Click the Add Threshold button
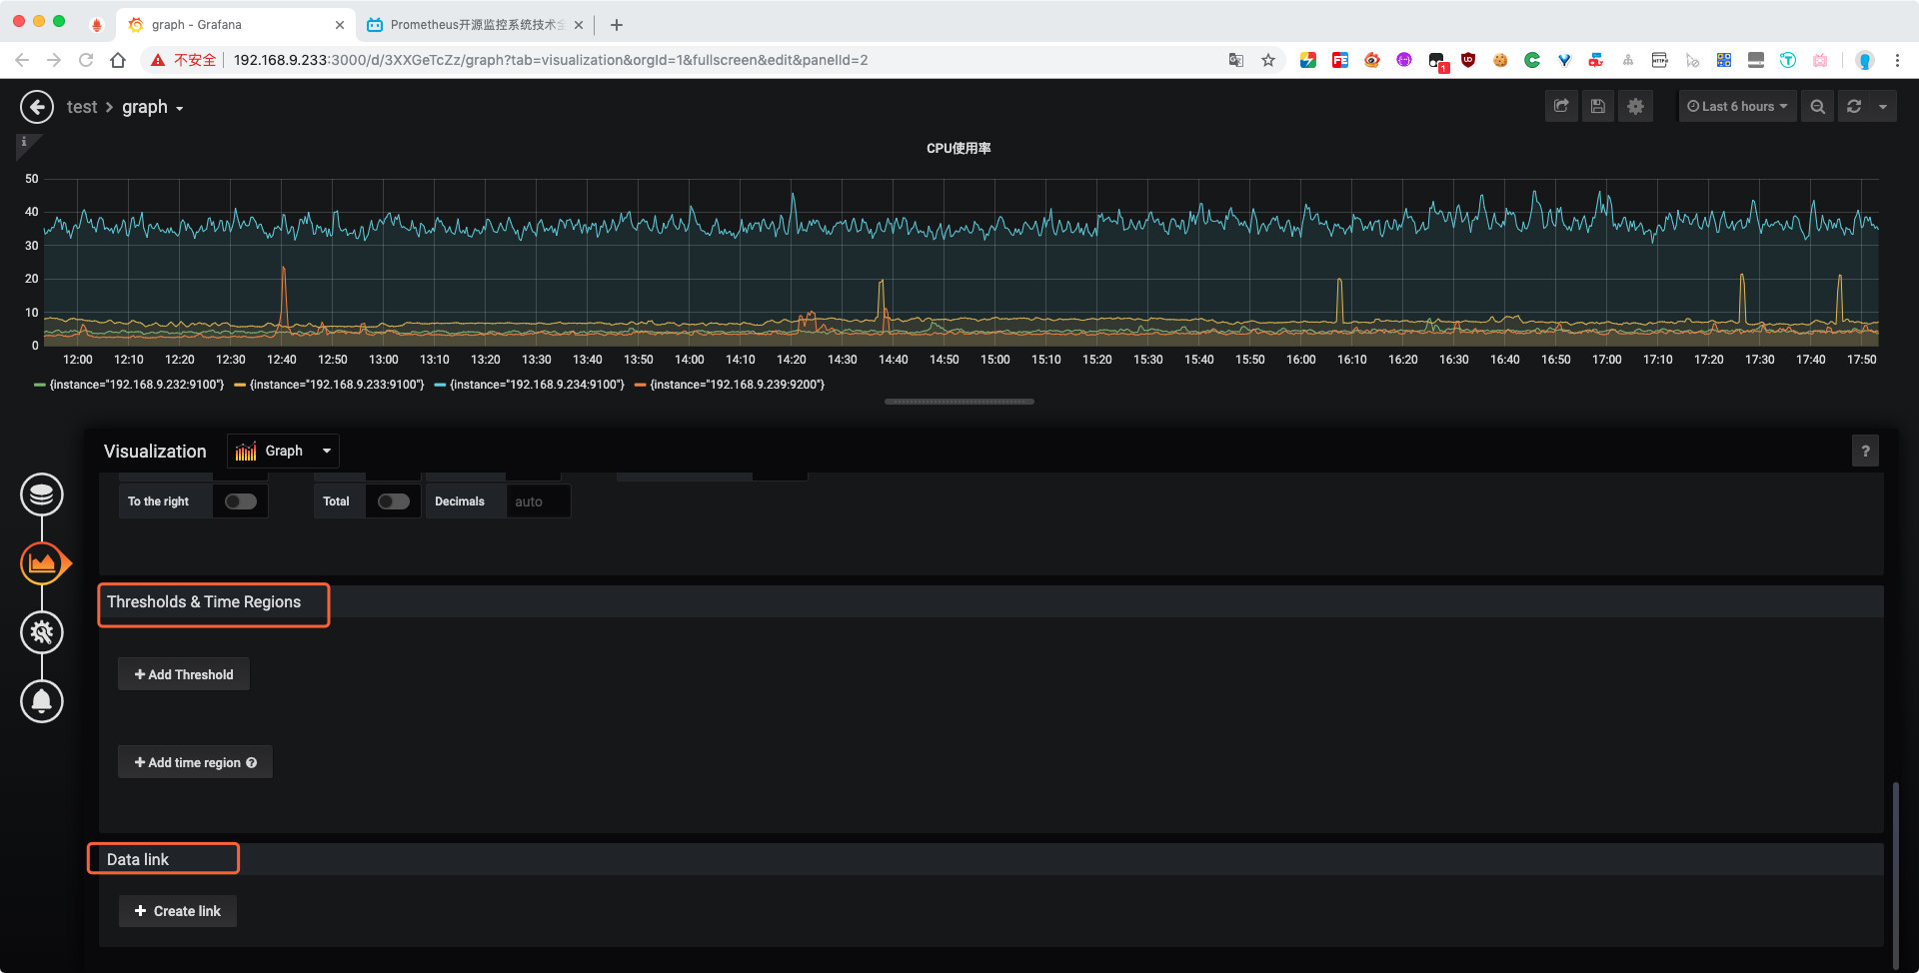 tap(184, 674)
